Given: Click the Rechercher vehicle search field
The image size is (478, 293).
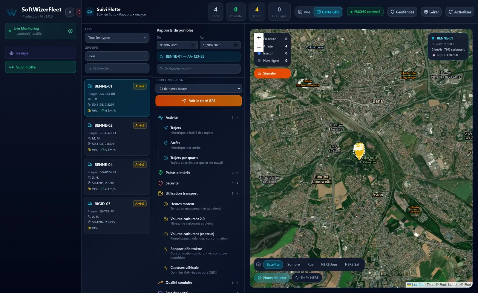Looking at the screenshot, I should (x=117, y=68).
